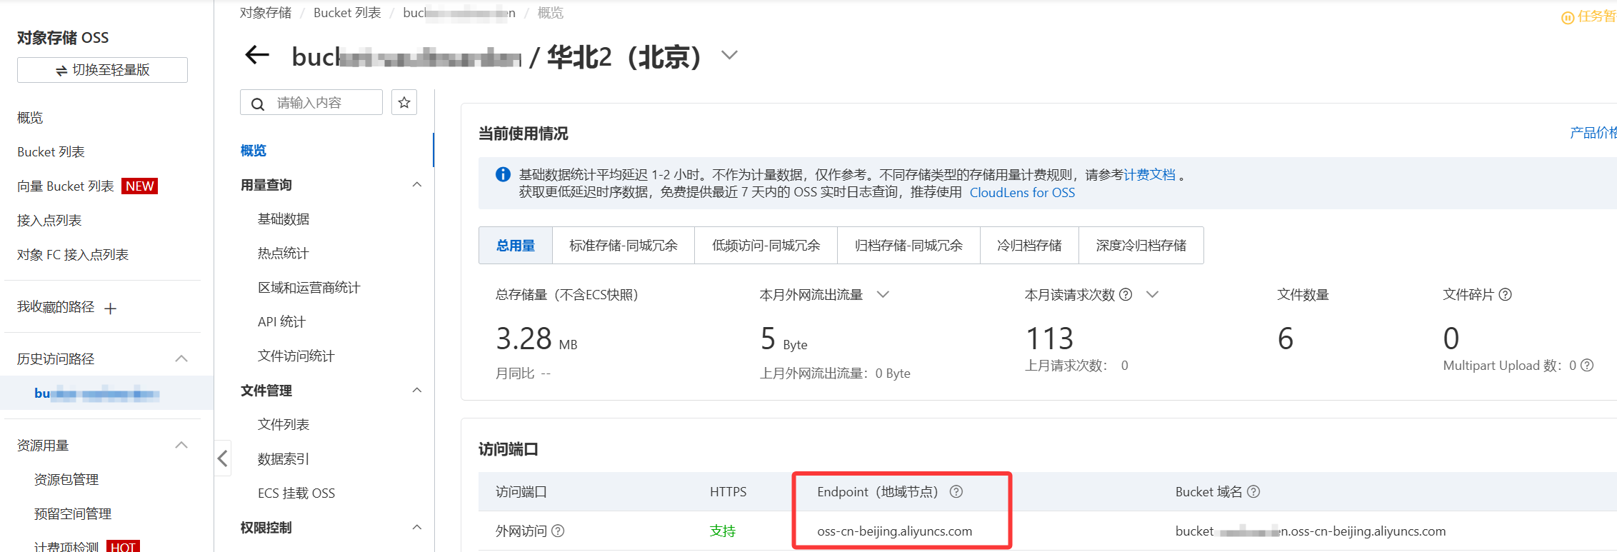Switch to the 标准存储-同城冗余 tab
Image resolution: width=1617 pixels, height=552 pixels.
click(624, 246)
